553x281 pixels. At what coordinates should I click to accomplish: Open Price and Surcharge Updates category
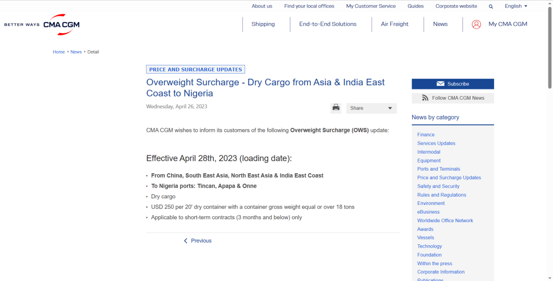(449, 178)
